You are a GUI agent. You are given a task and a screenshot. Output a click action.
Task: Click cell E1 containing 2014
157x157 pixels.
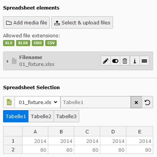(139, 141)
